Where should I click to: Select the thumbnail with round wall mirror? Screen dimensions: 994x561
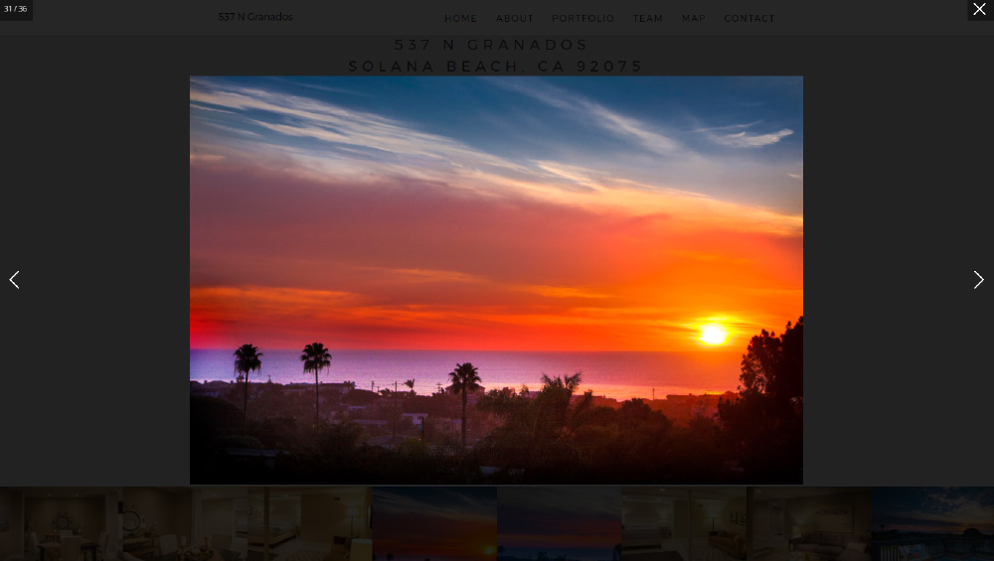click(x=186, y=523)
